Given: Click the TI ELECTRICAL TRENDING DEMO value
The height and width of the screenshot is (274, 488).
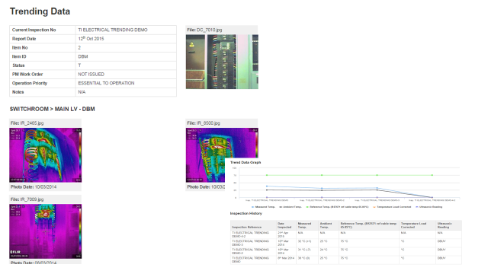Looking at the screenshot, I should tap(113, 30).
